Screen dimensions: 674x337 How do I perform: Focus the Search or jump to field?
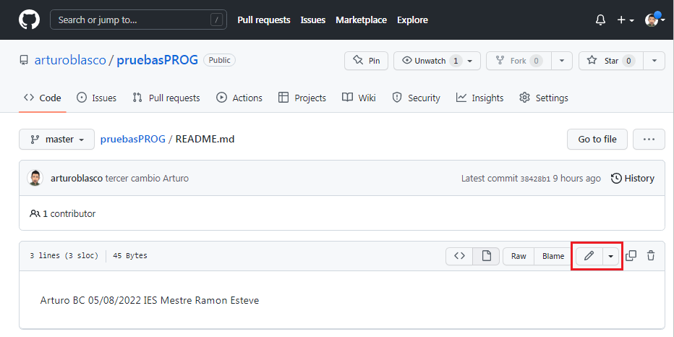[x=137, y=20]
